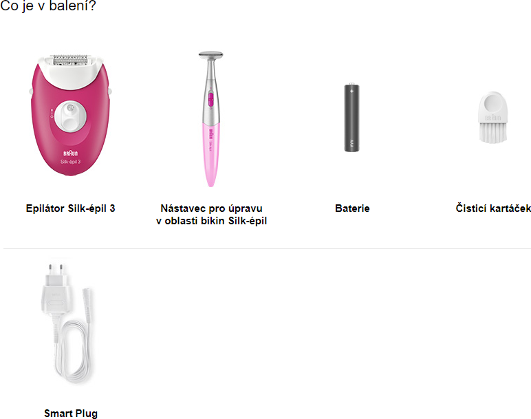Click the coiled white charger cable
Viewport: 531px width, 419px height.
tap(72, 352)
